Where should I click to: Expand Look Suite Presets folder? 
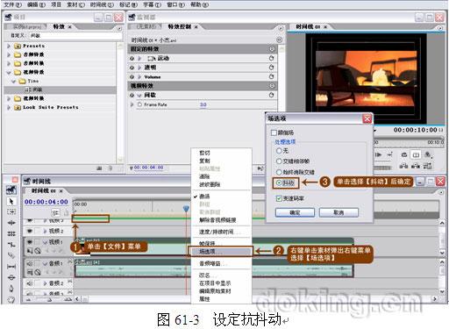(9, 107)
